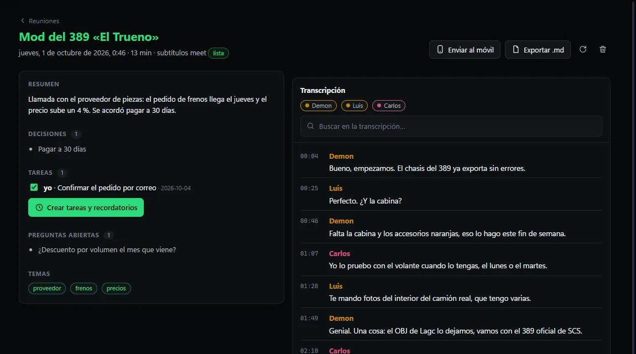The height and width of the screenshot is (354, 636).
Task: Send the meeting with Enviar al móvil
Action: tap(465, 49)
